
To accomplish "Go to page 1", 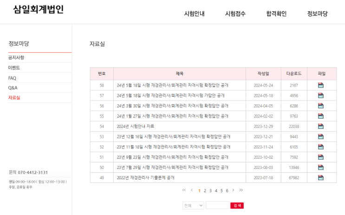I will 199,190.
